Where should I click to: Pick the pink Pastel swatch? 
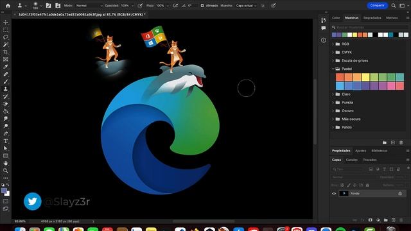coord(391,86)
